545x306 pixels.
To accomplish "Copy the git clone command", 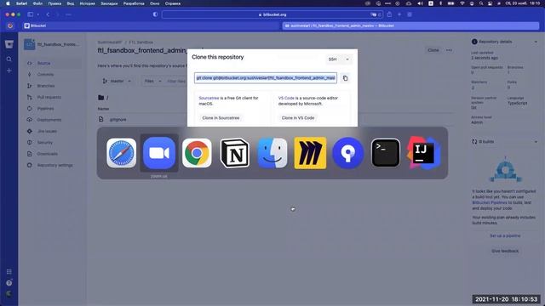I will click(x=345, y=78).
